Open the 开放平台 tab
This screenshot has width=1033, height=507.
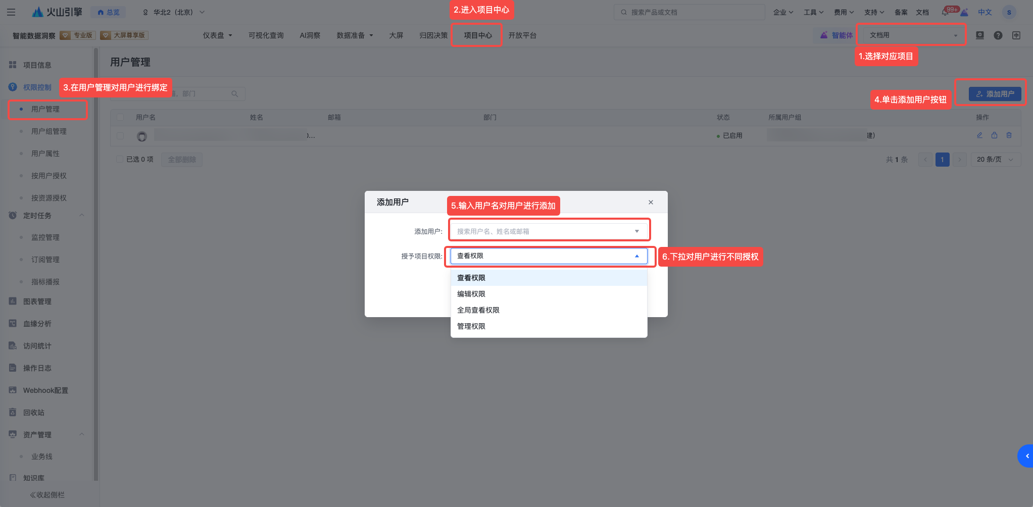[522, 35]
